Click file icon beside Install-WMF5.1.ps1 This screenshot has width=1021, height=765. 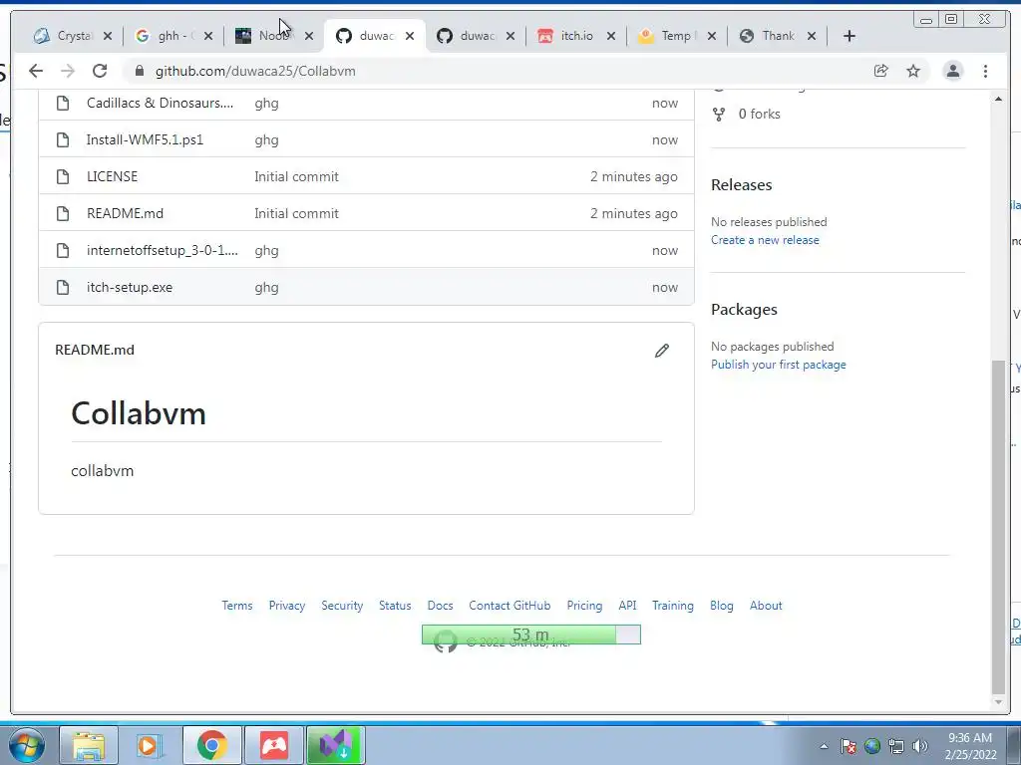[x=63, y=139]
